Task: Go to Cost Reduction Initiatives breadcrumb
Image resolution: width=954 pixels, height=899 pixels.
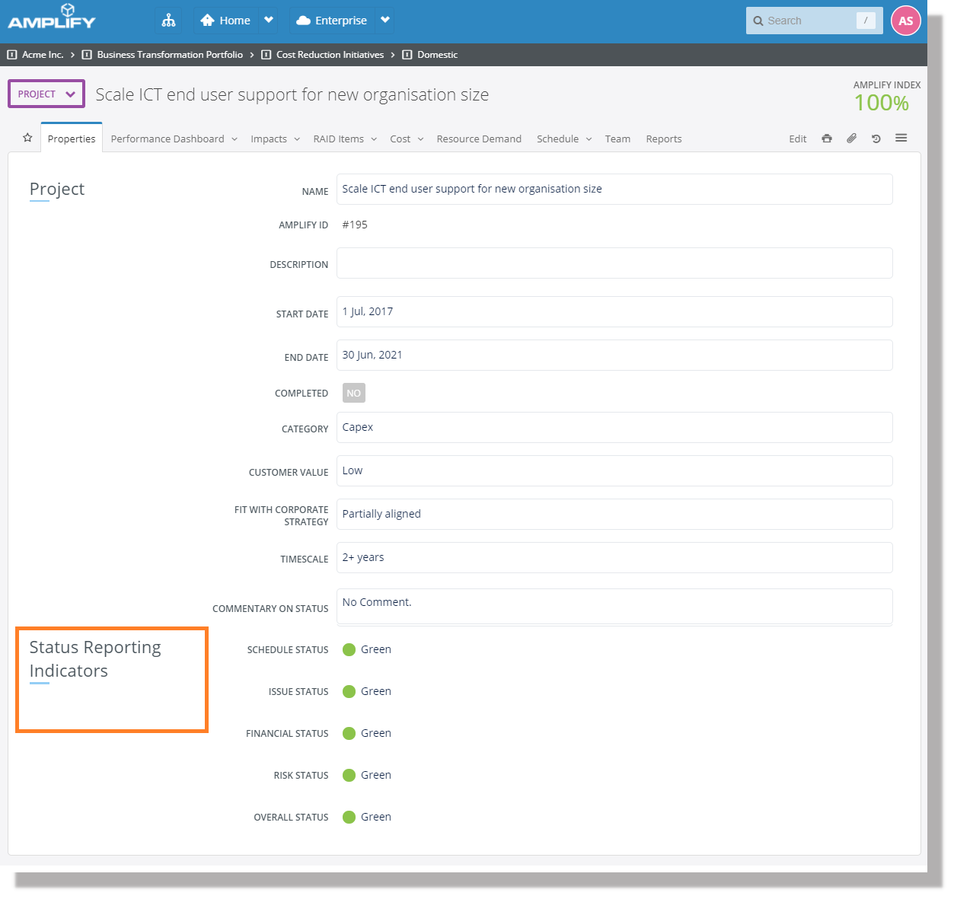Action: point(330,55)
